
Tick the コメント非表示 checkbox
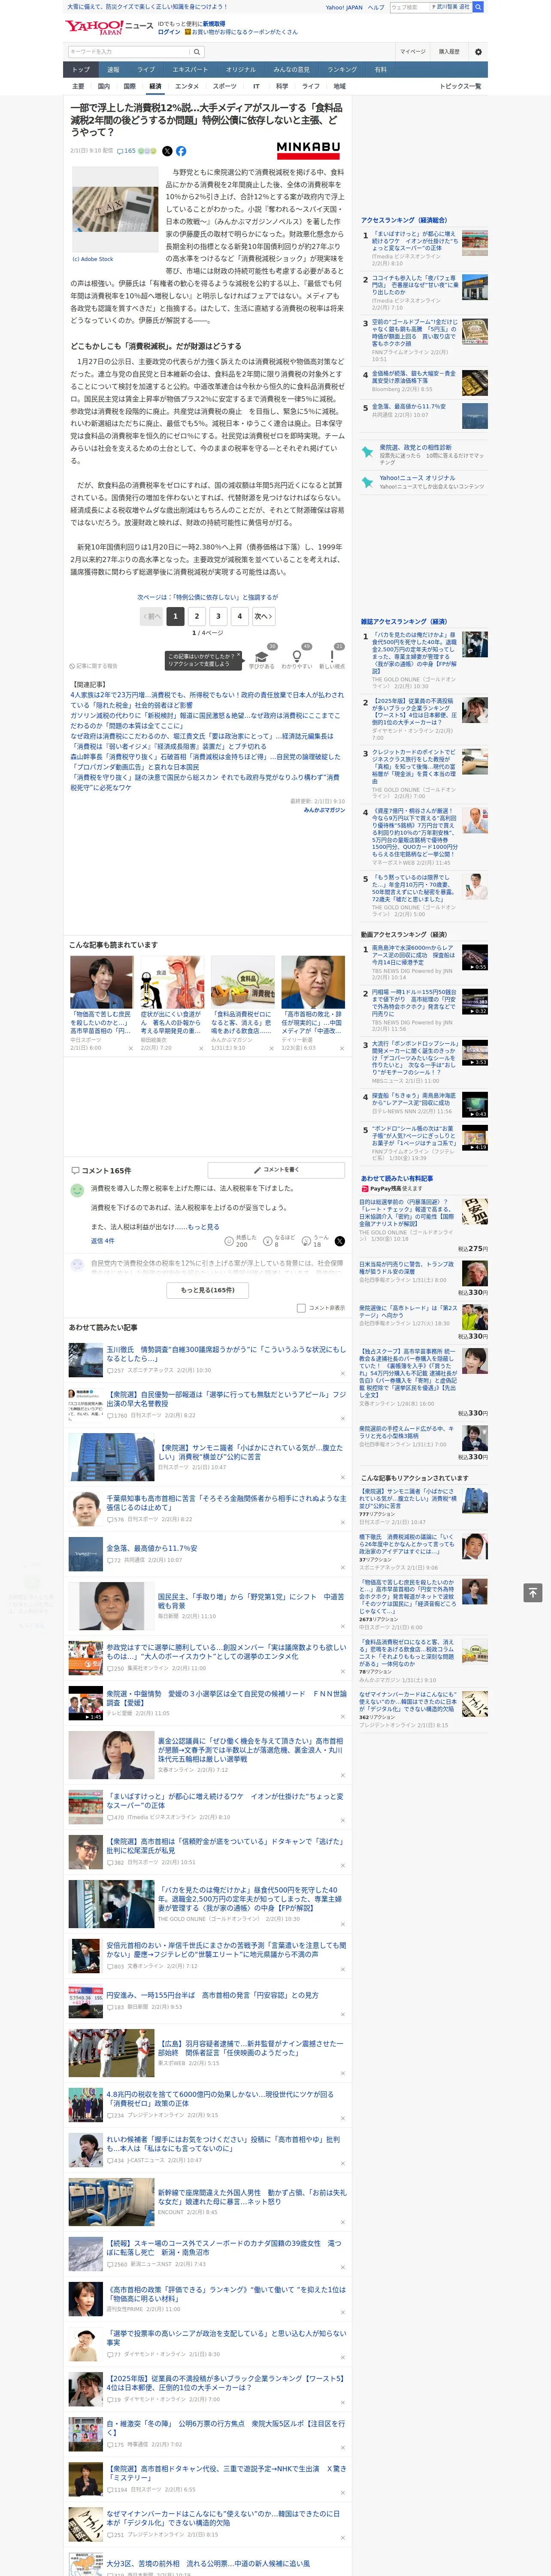(301, 1308)
